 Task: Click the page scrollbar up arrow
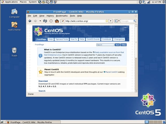click(x=136, y=25)
